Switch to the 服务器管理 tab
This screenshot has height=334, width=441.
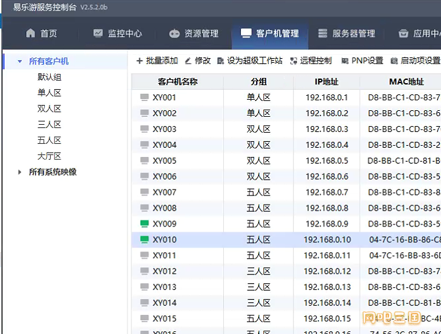pos(346,34)
